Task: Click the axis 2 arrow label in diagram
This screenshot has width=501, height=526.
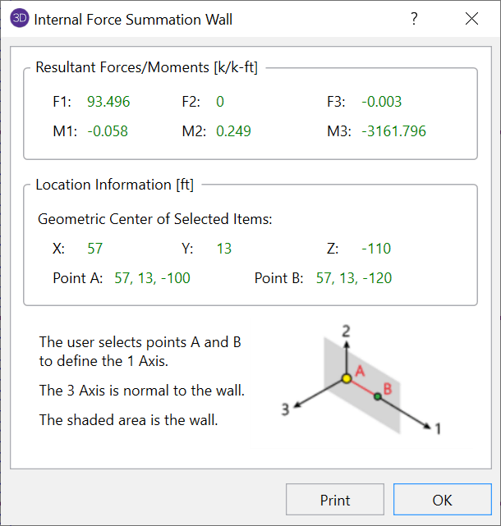Action: 347,331
